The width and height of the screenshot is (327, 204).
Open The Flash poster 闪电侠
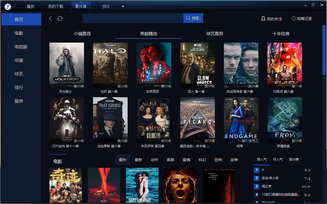click(285, 65)
